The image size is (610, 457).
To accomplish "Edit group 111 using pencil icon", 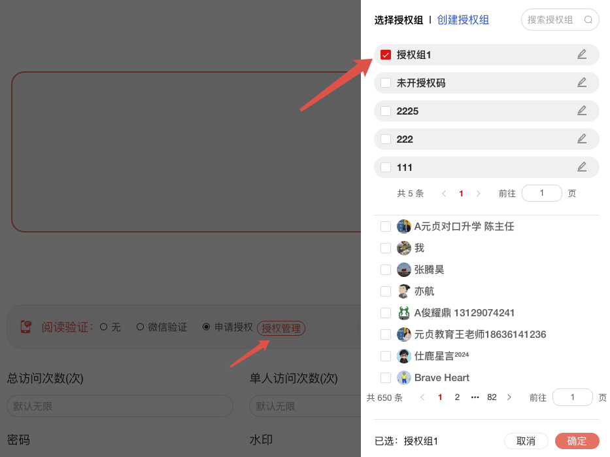I will 582,167.
